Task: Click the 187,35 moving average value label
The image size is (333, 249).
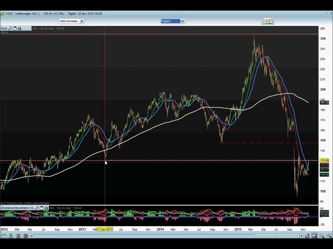Action: 324,103
